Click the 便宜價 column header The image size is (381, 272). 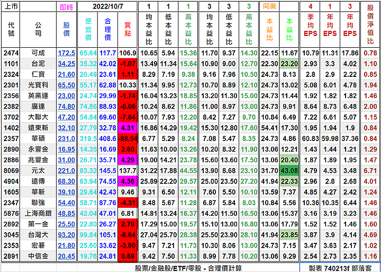click(x=88, y=29)
